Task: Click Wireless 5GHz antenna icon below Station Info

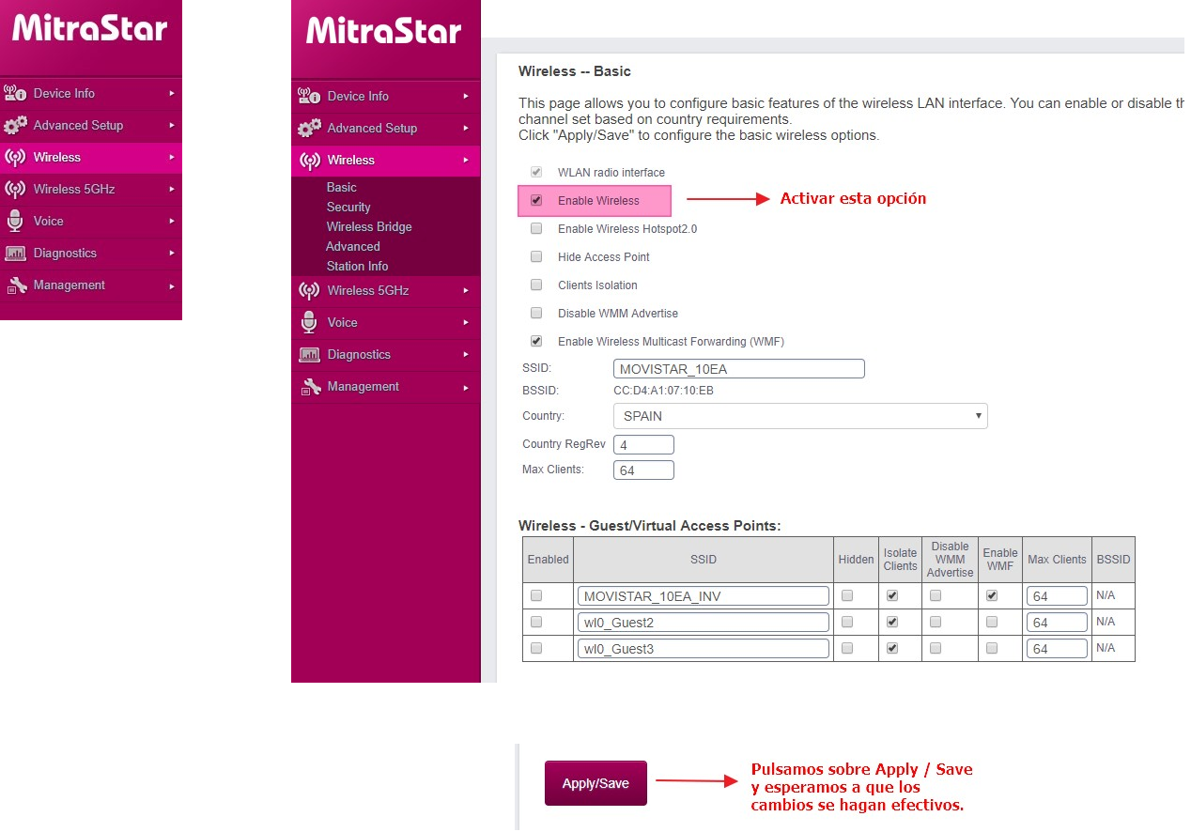Action: [x=309, y=291]
